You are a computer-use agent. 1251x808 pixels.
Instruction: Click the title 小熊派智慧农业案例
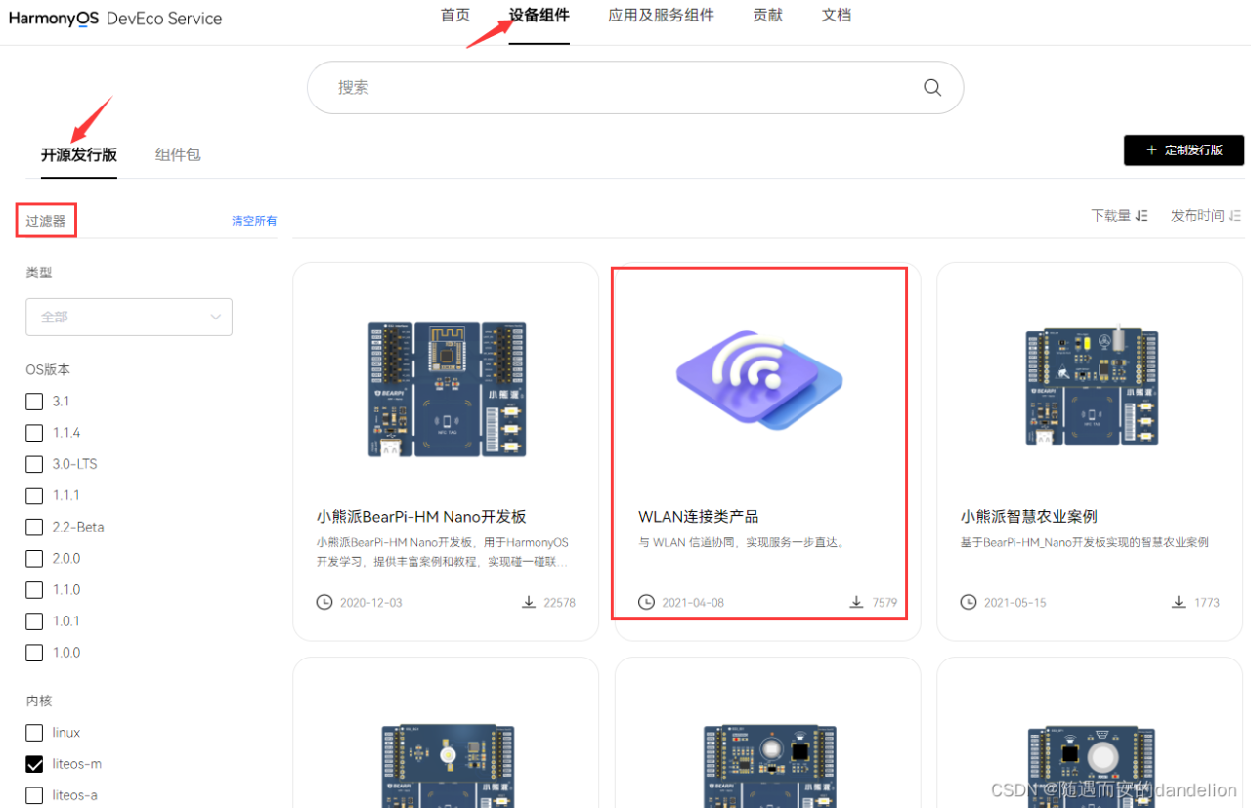click(x=1029, y=516)
